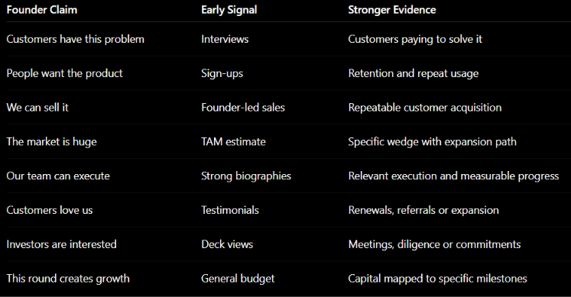Click 'Repeatable customer acquisition' text
The width and height of the screenshot is (571, 297).
tap(425, 108)
